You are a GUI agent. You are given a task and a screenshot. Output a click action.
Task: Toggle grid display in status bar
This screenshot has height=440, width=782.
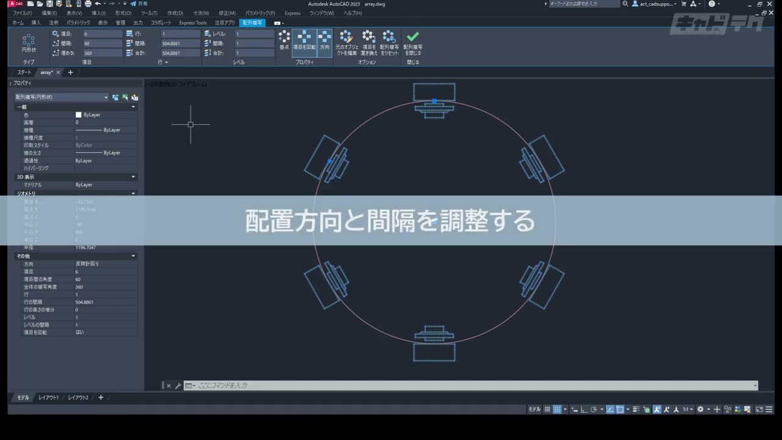pyautogui.click(x=547, y=409)
